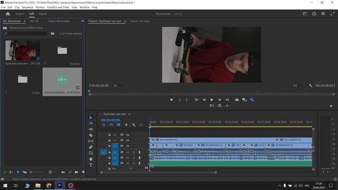Hide track V1 with its eye icon

128,146
